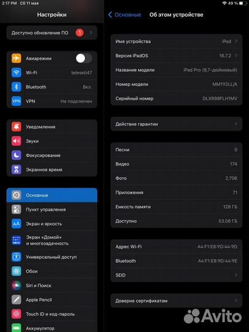The width and height of the screenshot is (249, 332).
Task: Open the VPN row showing Не подключен
Action: 52,101
